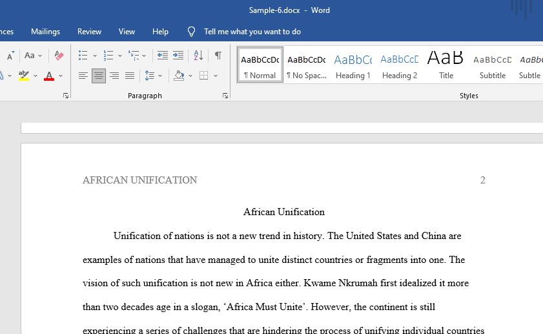
Task: Click the page number 2 in header
Action: (483, 180)
